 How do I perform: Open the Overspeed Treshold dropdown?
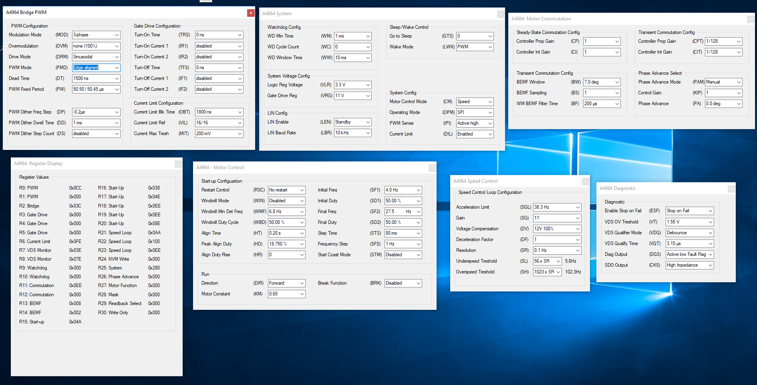[548, 272]
